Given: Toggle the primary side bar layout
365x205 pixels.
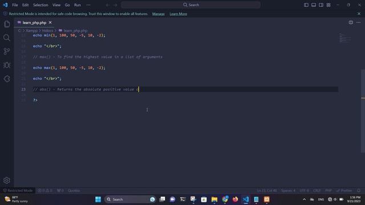Looking at the screenshot, I should (306, 5).
